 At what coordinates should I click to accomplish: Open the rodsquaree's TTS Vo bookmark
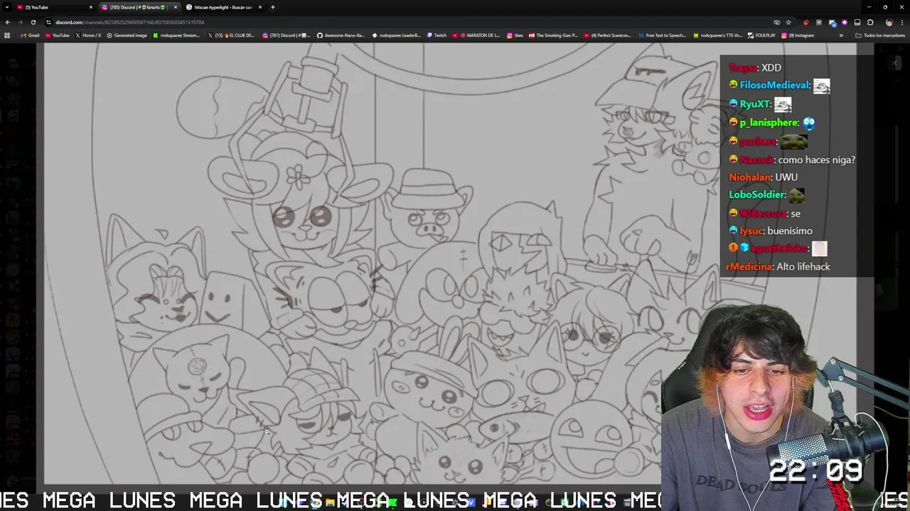[x=717, y=35]
